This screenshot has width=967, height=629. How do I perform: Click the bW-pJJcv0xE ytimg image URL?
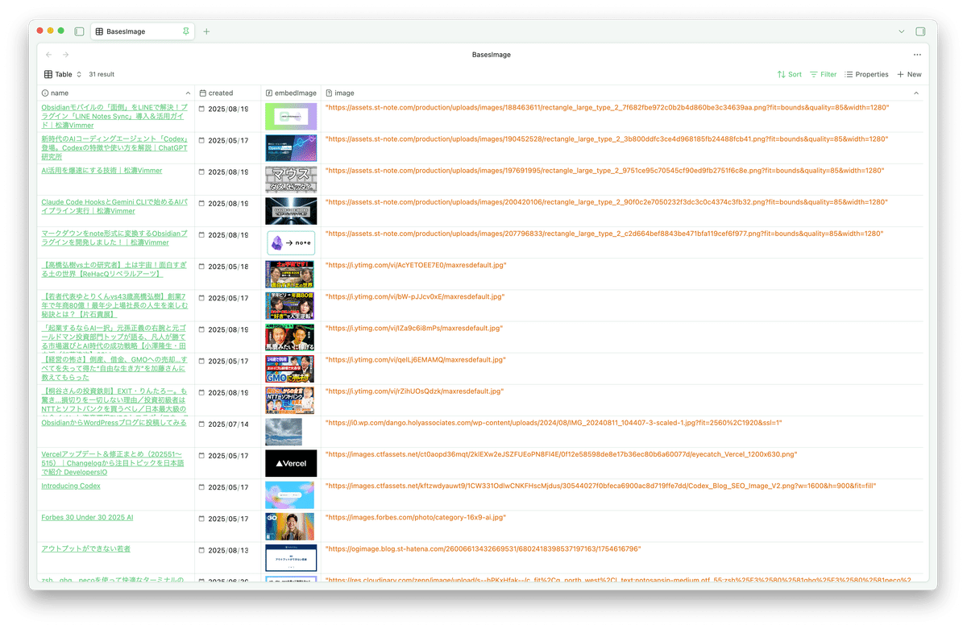click(415, 296)
